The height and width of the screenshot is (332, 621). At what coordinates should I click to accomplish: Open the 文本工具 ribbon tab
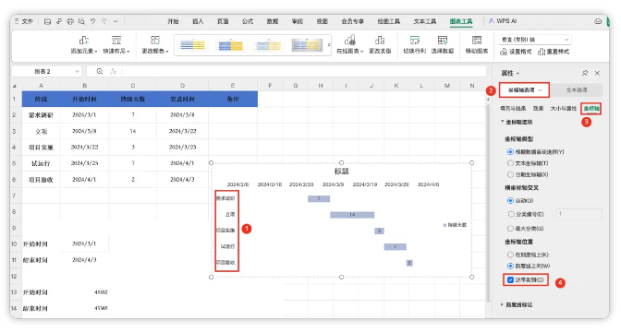[425, 21]
